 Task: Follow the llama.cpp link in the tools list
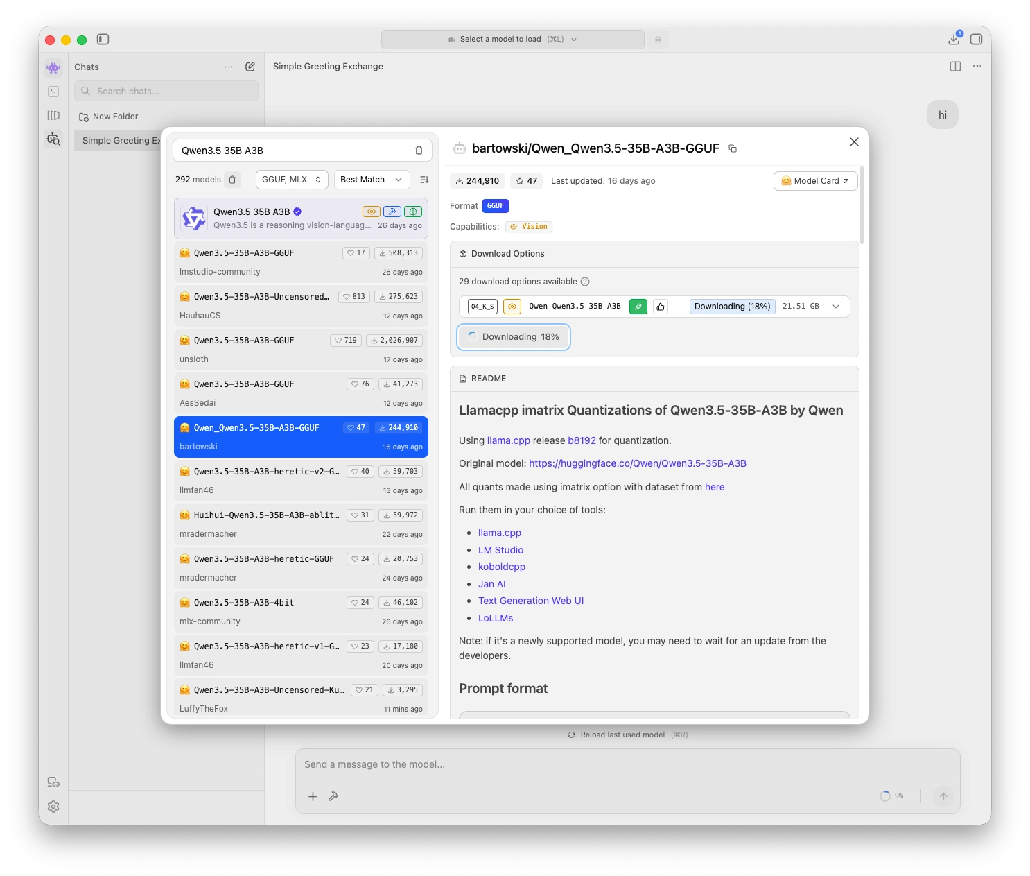click(499, 533)
